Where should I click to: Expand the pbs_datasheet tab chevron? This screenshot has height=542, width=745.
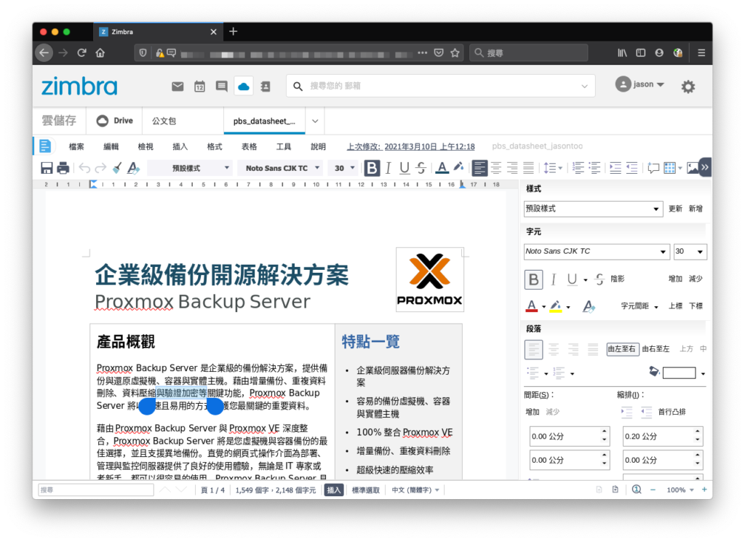315,121
